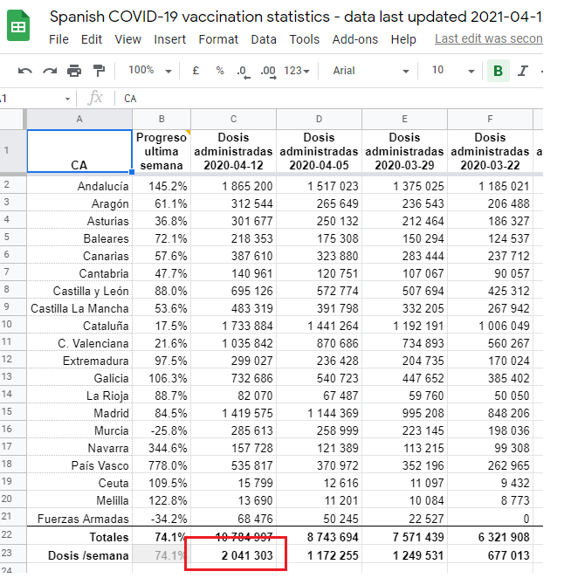Increase decimal places icon
The width and height of the screenshot is (571, 585).
click(267, 71)
